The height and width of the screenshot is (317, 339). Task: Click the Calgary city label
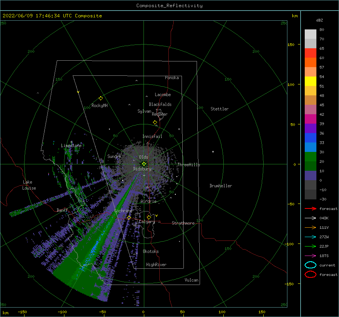[147, 222]
